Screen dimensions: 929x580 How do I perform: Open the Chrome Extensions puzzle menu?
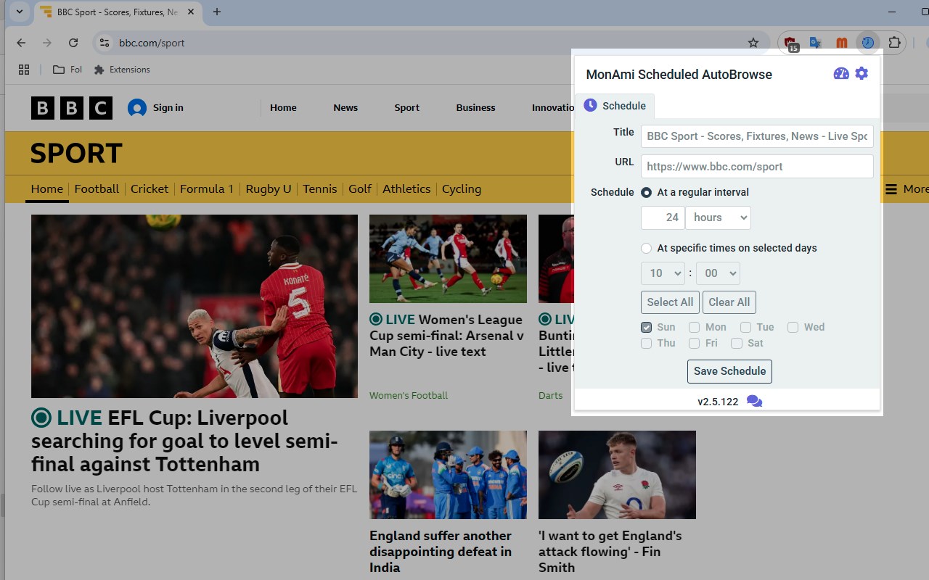click(x=894, y=43)
